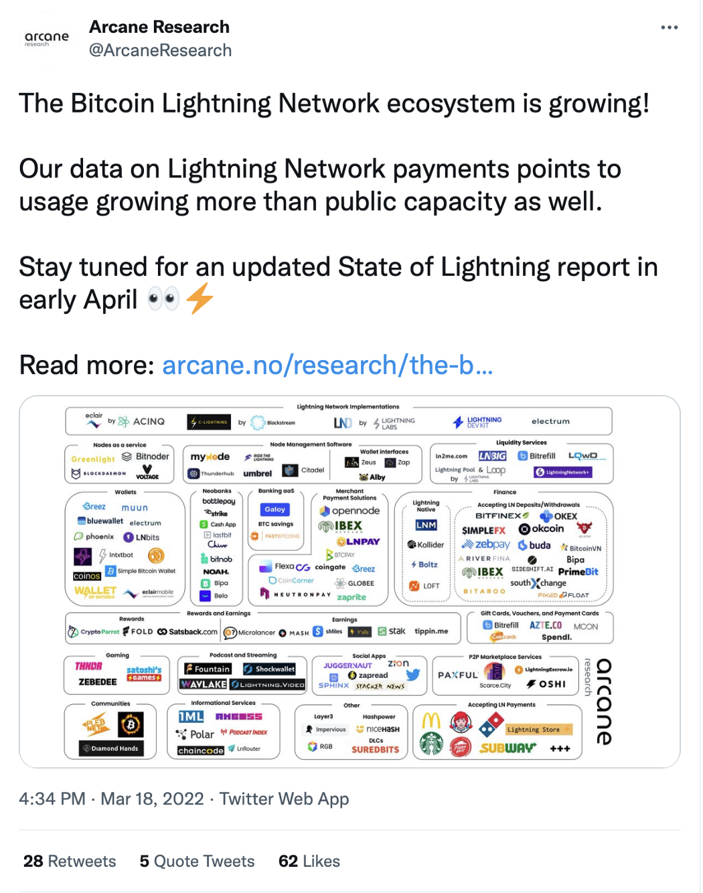This screenshot has width=703, height=893.
Task: Open the Arcane Research display name
Action: point(159,27)
